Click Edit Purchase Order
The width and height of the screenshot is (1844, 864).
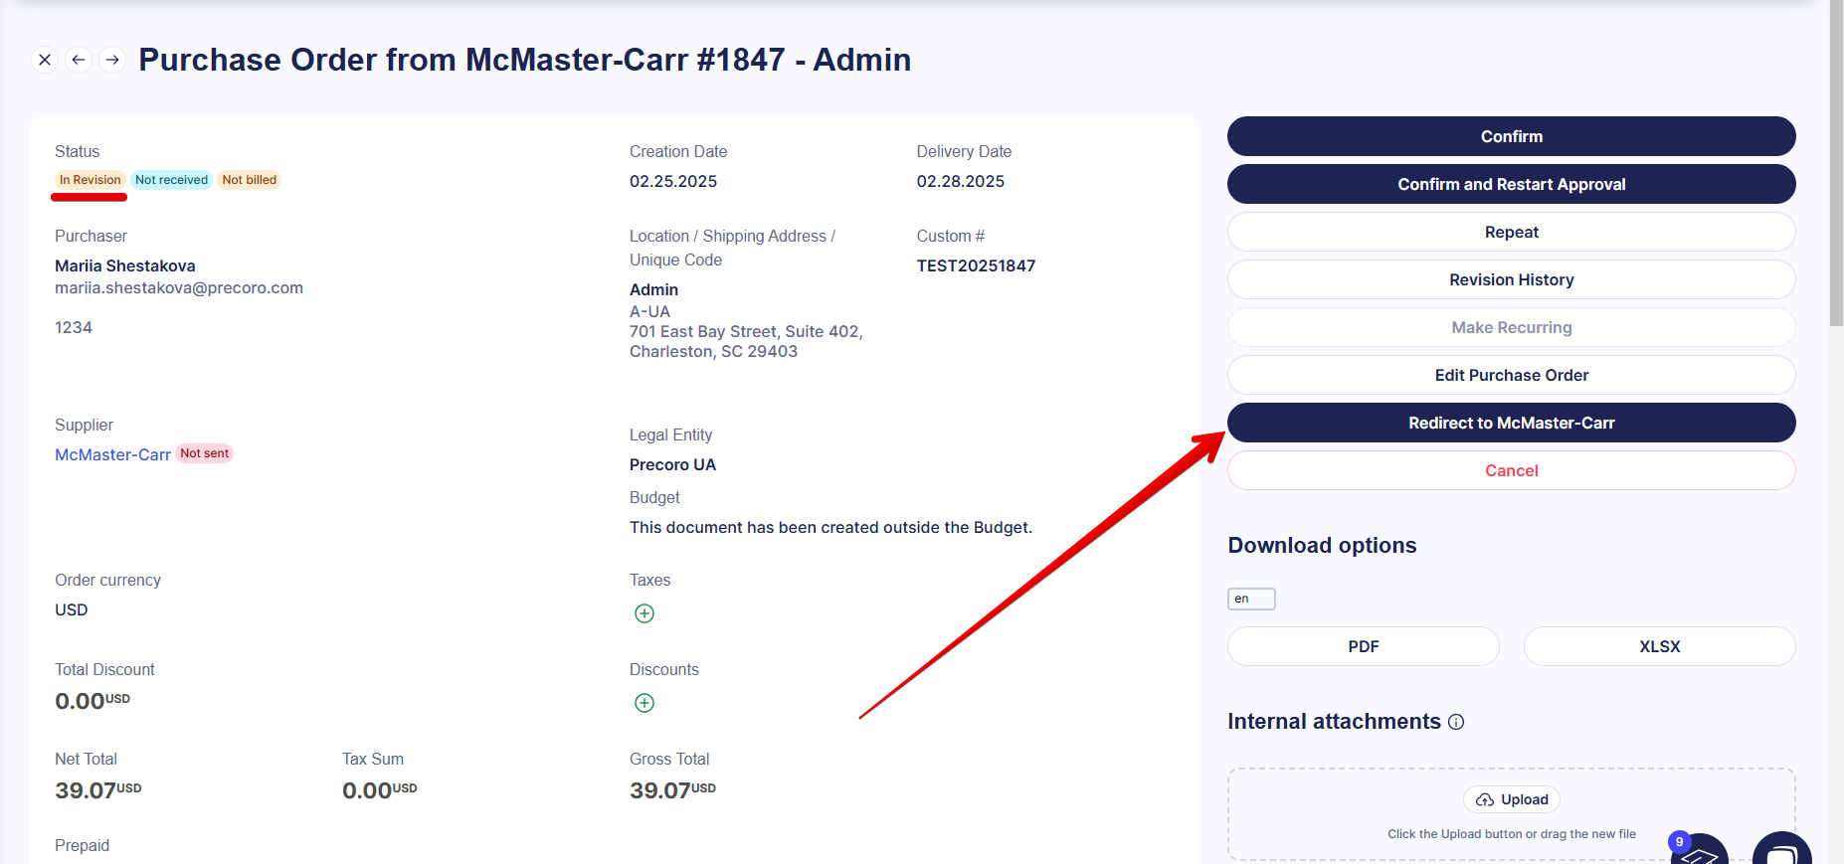point(1511,375)
